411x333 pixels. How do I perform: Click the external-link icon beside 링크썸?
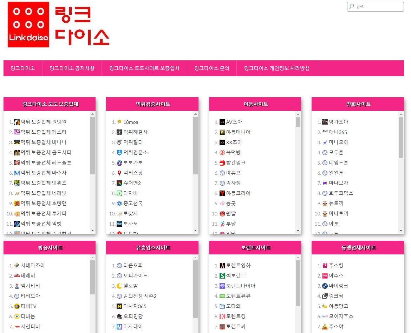(325, 296)
